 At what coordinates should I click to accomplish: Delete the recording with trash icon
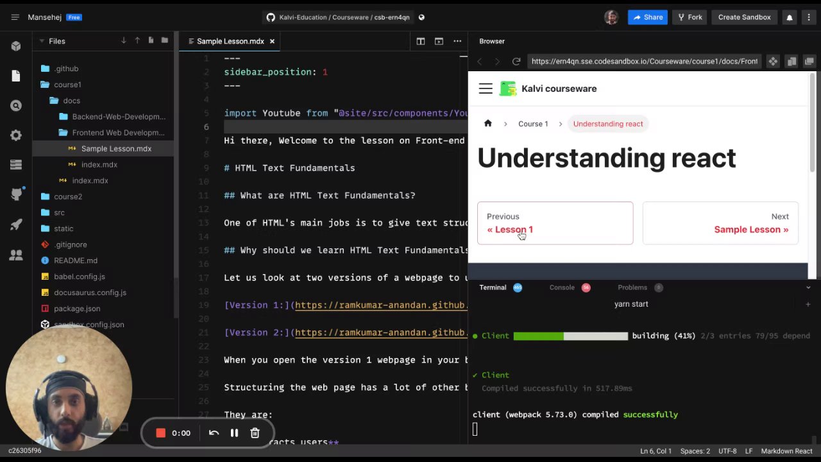tap(255, 433)
